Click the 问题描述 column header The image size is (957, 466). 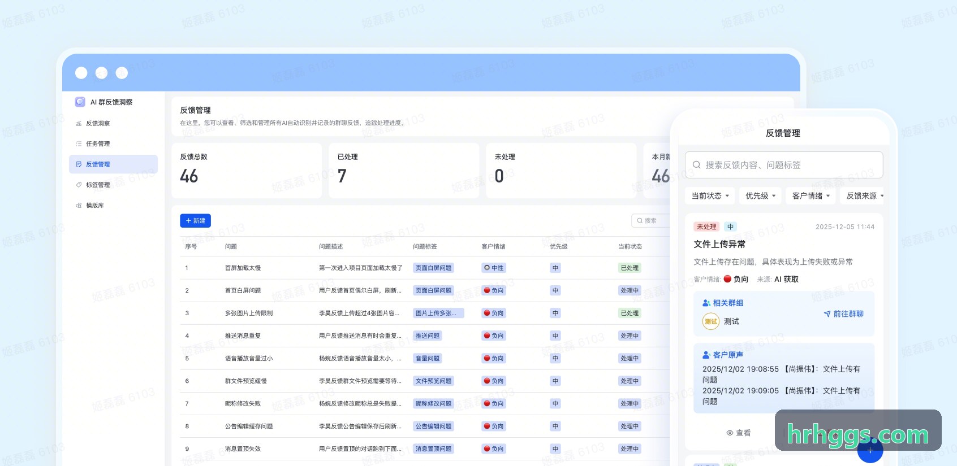(331, 246)
